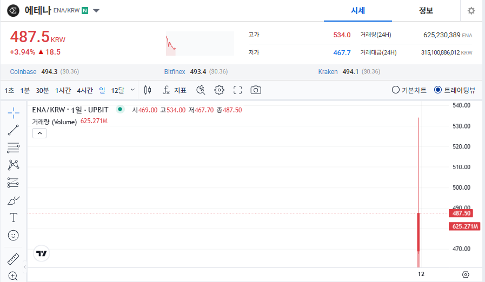Click the 거래량(24H) value 625,230,389
Viewport: 485px width, 282px height.
[x=442, y=35]
